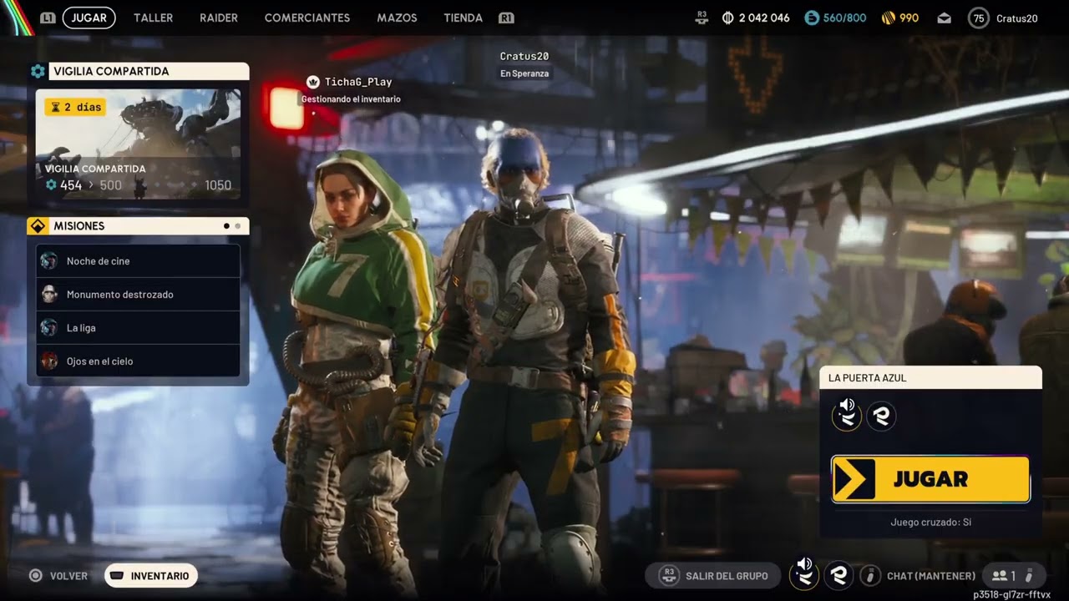Open the Noche de cine mission
1069x601 pixels.
tap(138, 261)
